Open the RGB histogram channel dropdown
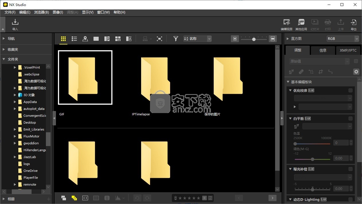 (343, 38)
